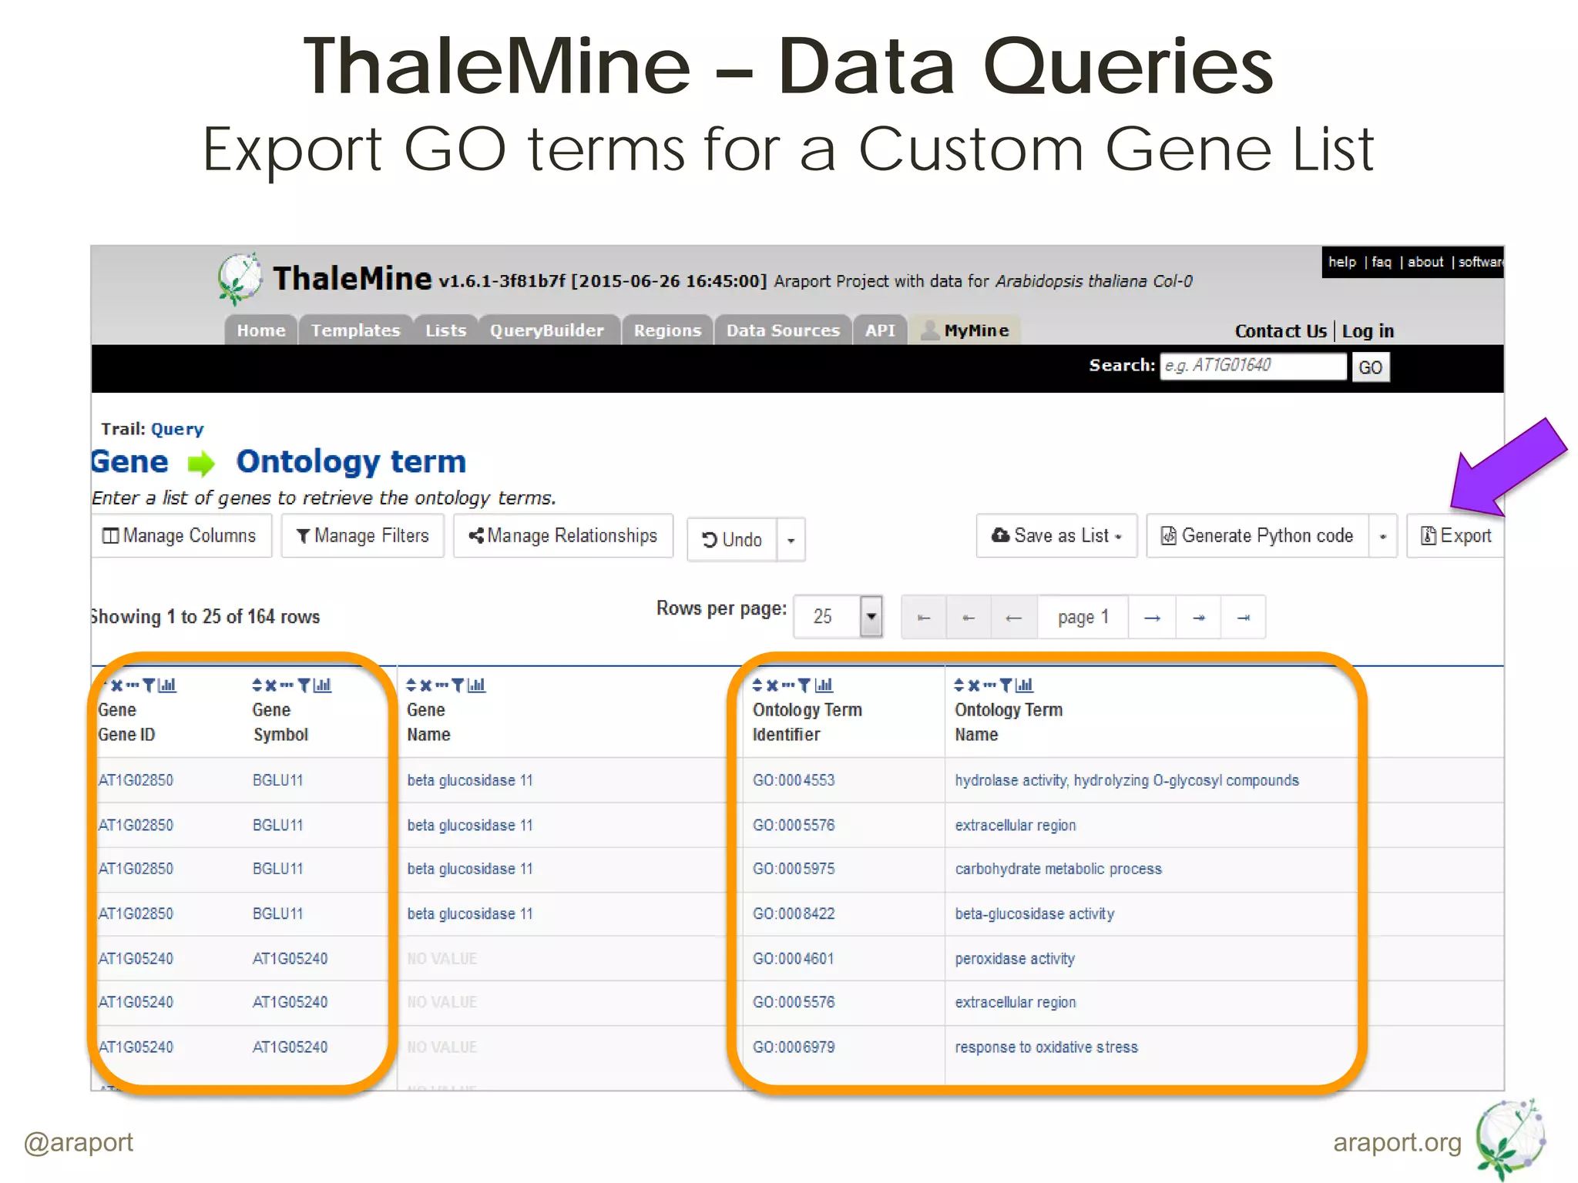Open the Rows per page dropdown
The image size is (1578, 1183).
point(838,617)
